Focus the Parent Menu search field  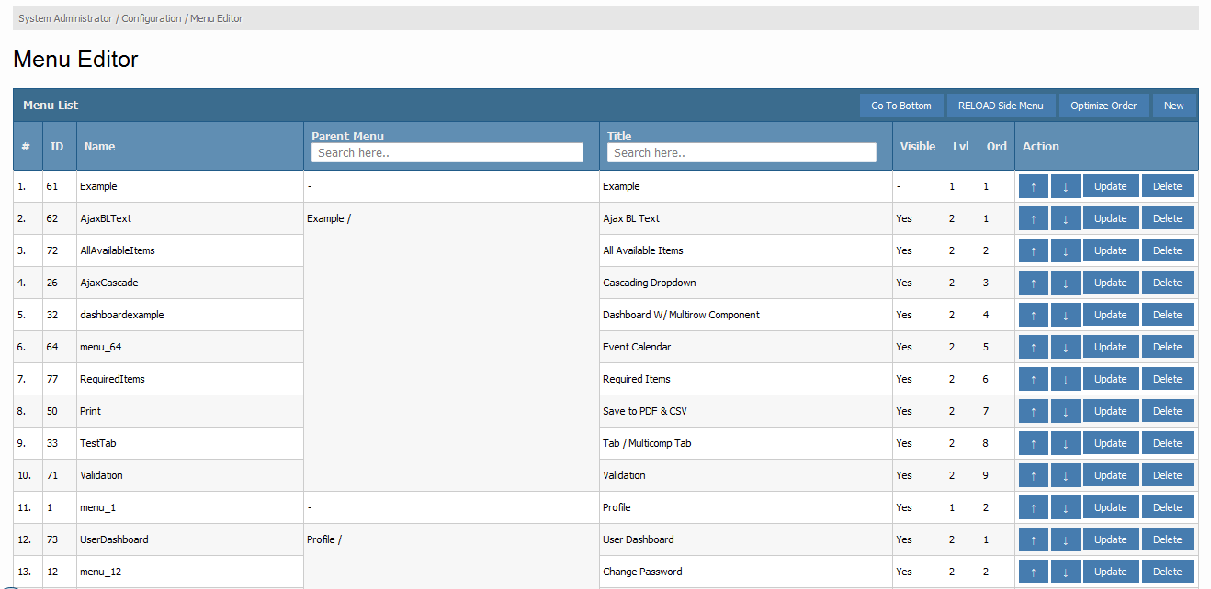coord(447,153)
